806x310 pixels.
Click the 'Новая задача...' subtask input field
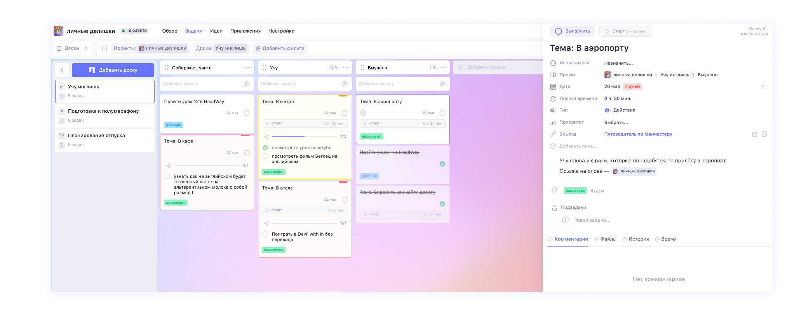tap(591, 220)
